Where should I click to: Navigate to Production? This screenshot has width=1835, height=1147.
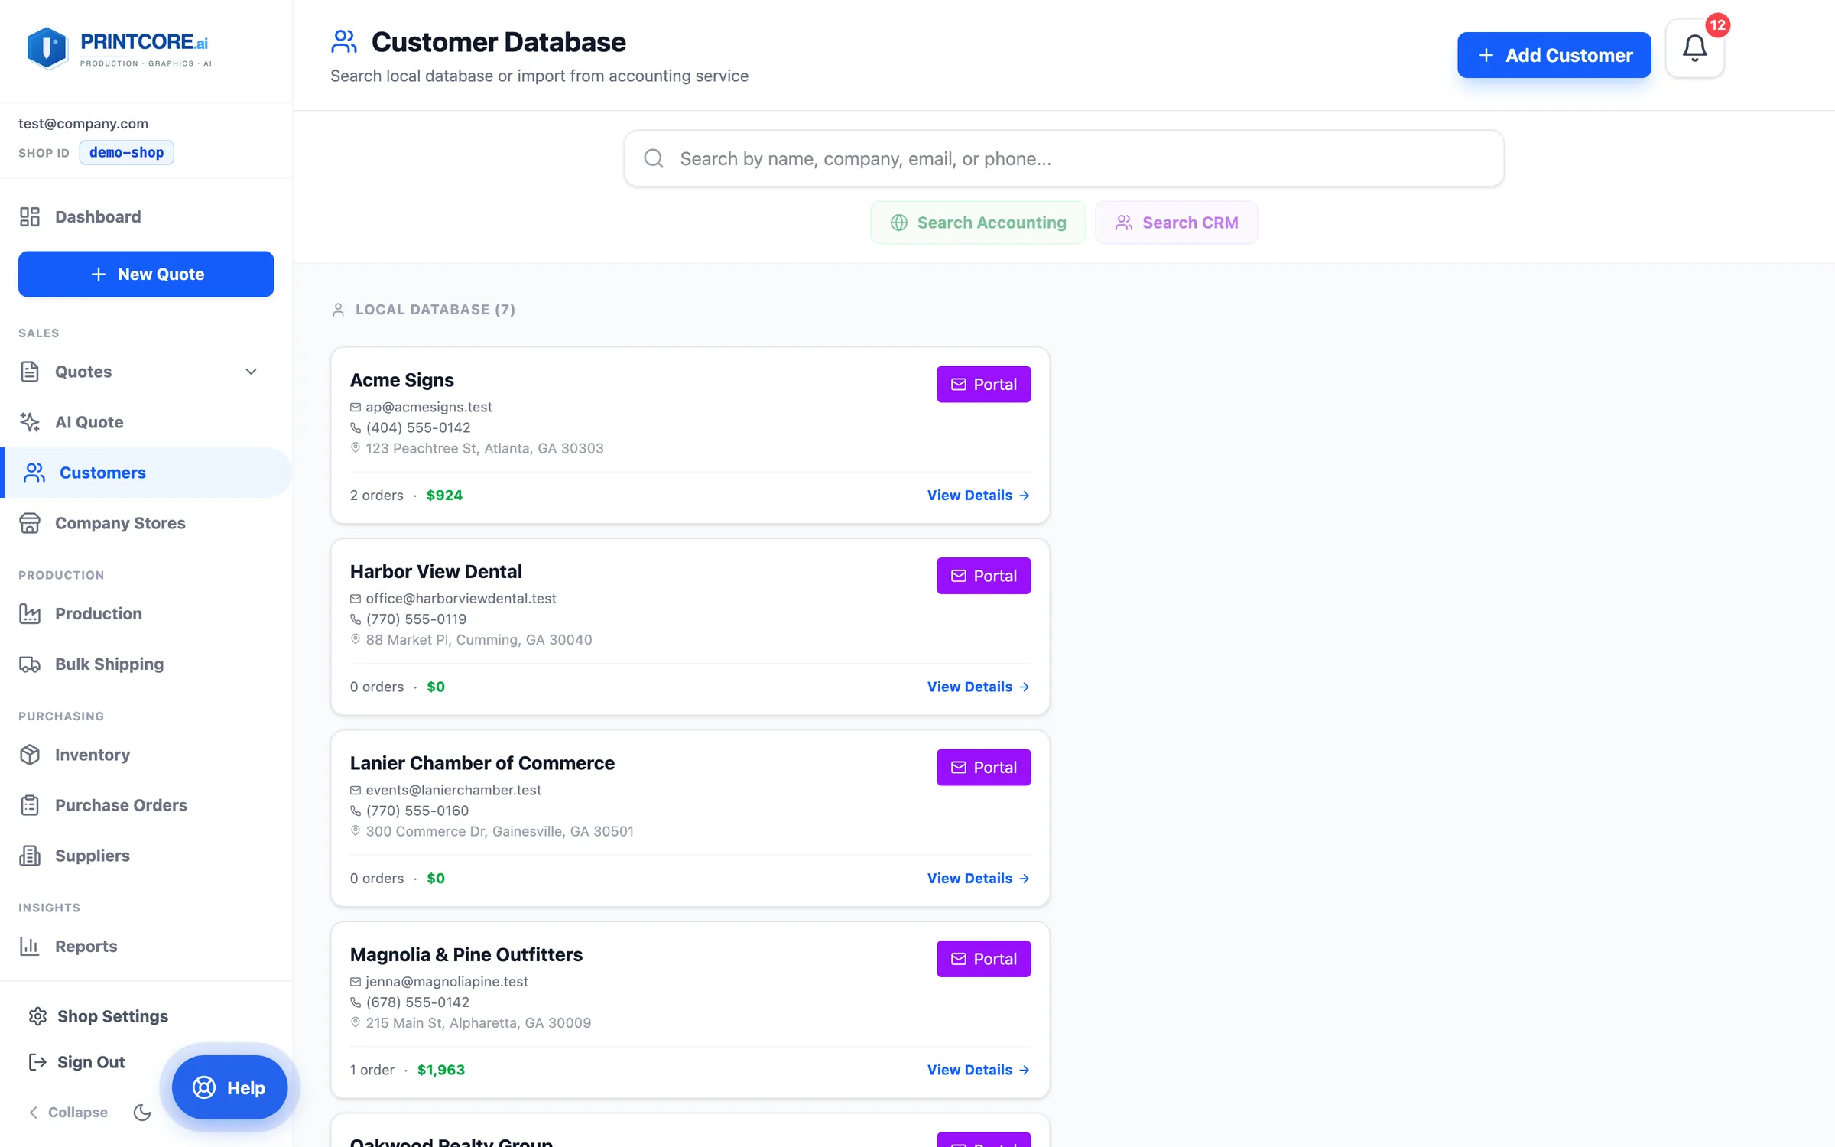pos(146,613)
